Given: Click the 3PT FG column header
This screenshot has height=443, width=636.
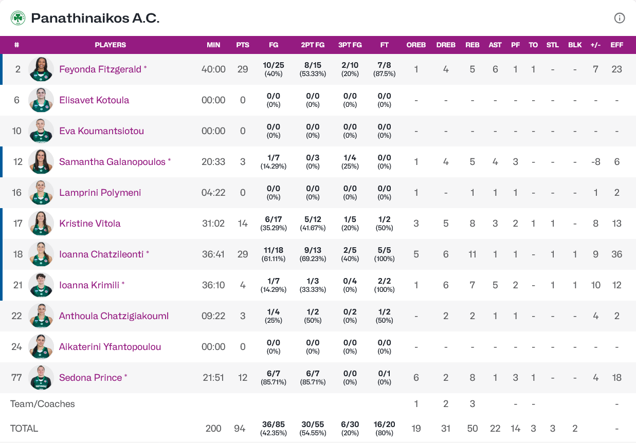Looking at the screenshot, I should point(350,45).
